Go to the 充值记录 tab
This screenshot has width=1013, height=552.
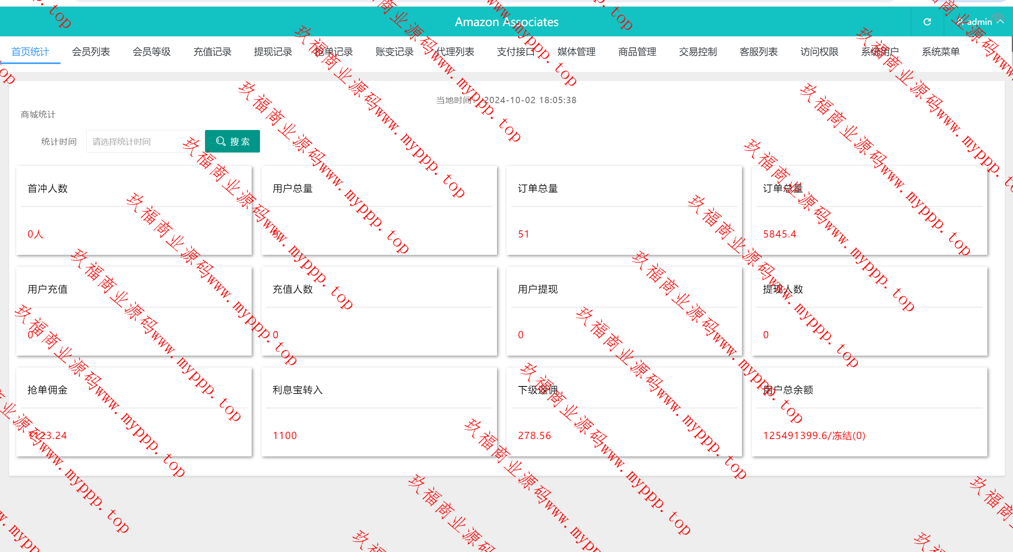pos(212,52)
